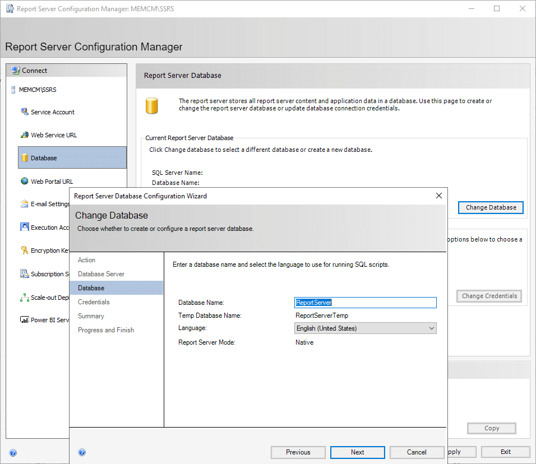Screen dimensions: 536x464
Task: Select the Action step in wizard
Action: coord(87,260)
